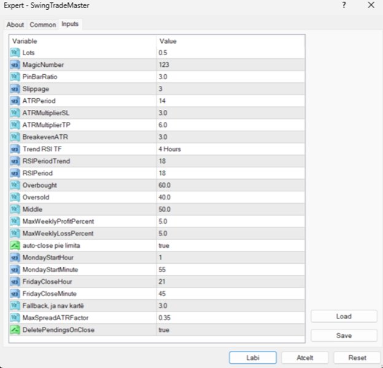Screen dimensions: 383x368
Task: Close the Expert SwingTradeMaster dialog
Action: click(371, 5)
